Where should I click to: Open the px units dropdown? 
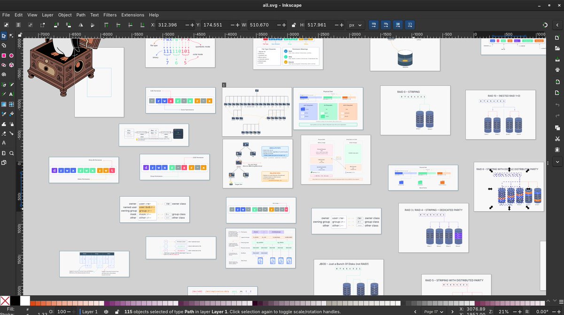pyautogui.click(x=355, y=25)
